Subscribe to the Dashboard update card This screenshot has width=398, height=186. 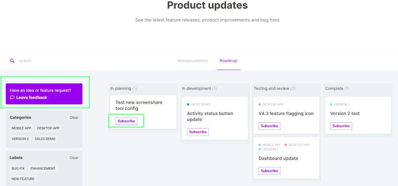point(269,171)
